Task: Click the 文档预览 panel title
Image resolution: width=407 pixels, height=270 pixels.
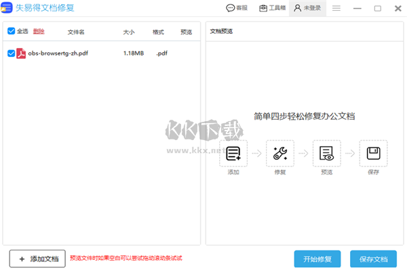Action: 221,31
